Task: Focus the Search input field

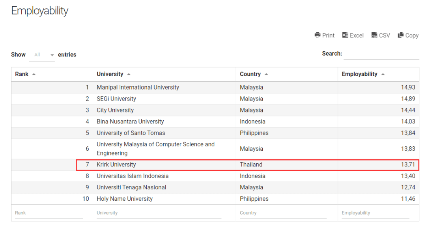Action: point(381,54)
